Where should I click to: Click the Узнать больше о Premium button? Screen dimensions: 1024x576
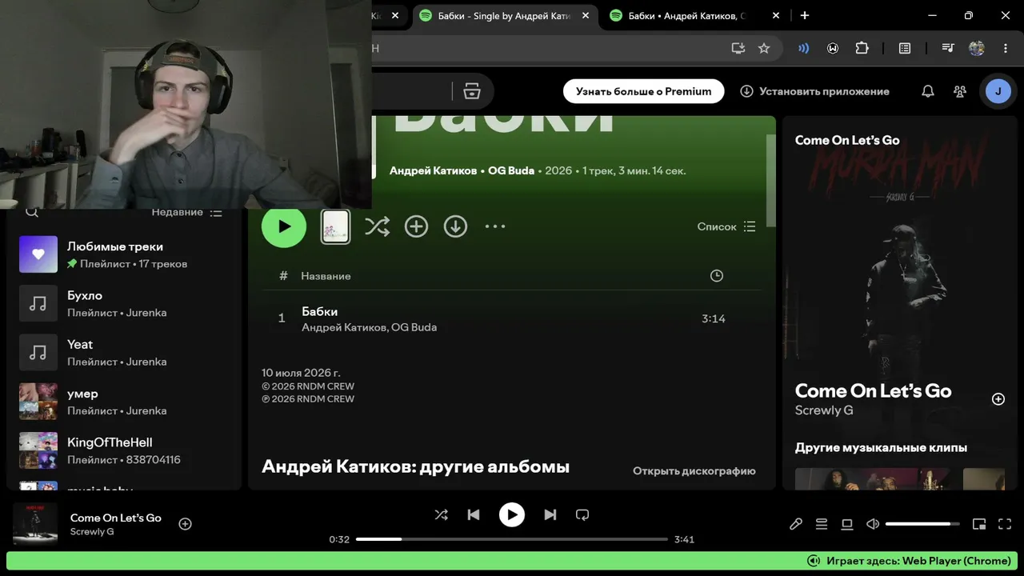pyautogui.click(x=643, y=91)
